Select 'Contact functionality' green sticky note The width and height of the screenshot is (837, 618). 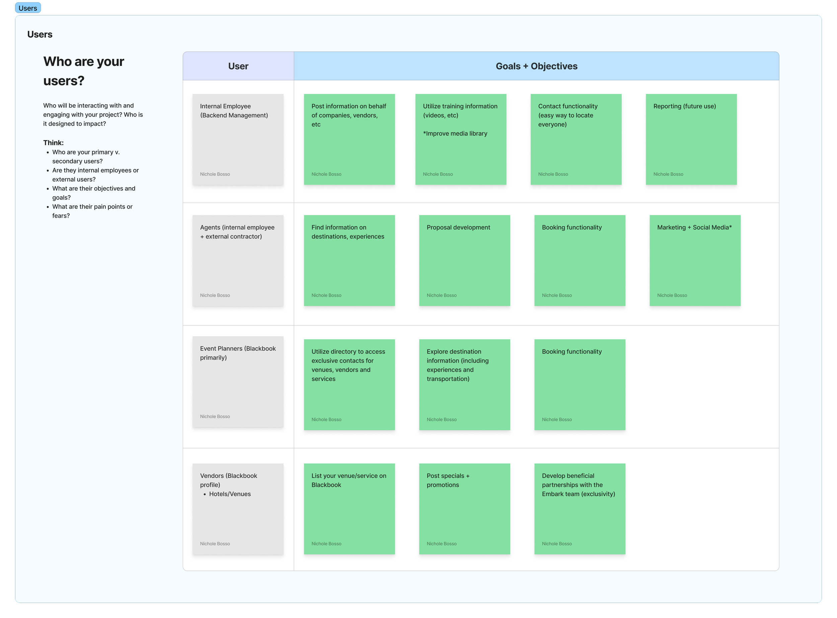(576, 139)
